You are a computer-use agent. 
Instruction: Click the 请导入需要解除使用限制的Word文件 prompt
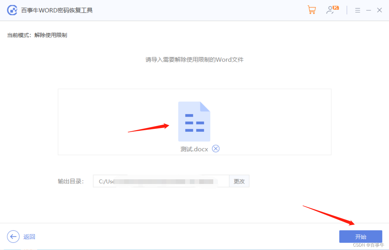[194, 59]
